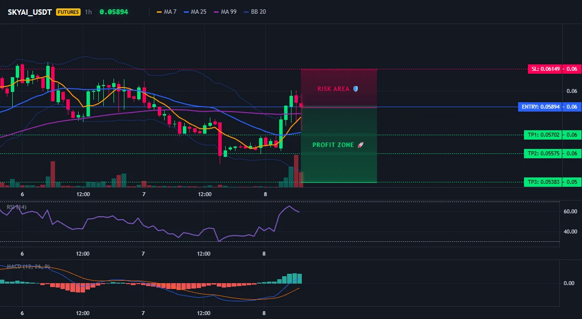Click the MA 7 legend entry
The height and width of the screenshot is (319, 582).
167,12
